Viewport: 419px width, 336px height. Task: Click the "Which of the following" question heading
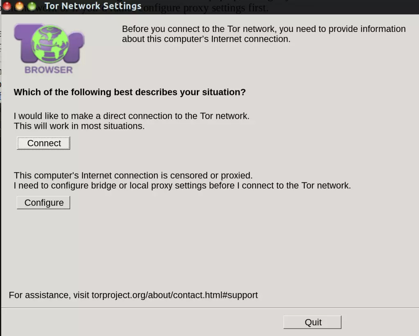click(130, 92)
